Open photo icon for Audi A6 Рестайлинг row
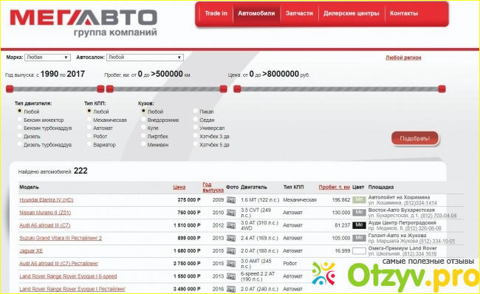The width and height of the screenshot is (480, 294). click(x=231, y=264)
